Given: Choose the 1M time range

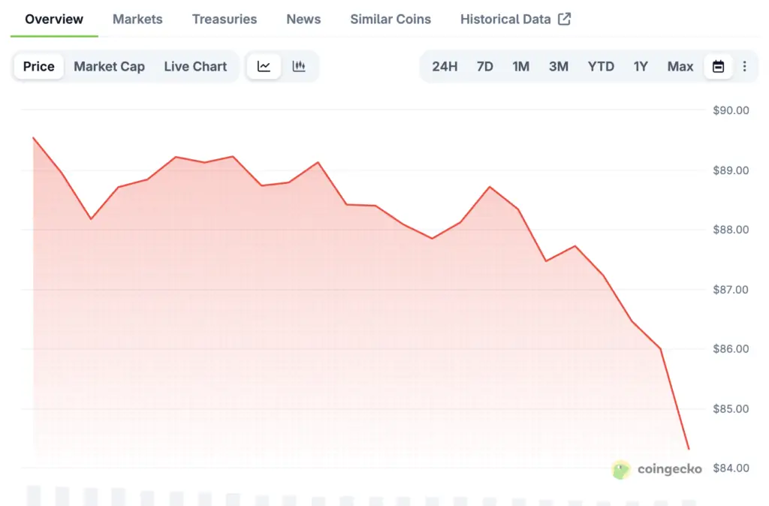Looking at the screenshot, I should tap(520, 66).
